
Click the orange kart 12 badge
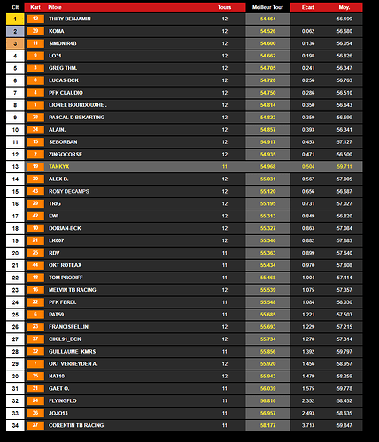pyautogui.click(x=35, y=19)
